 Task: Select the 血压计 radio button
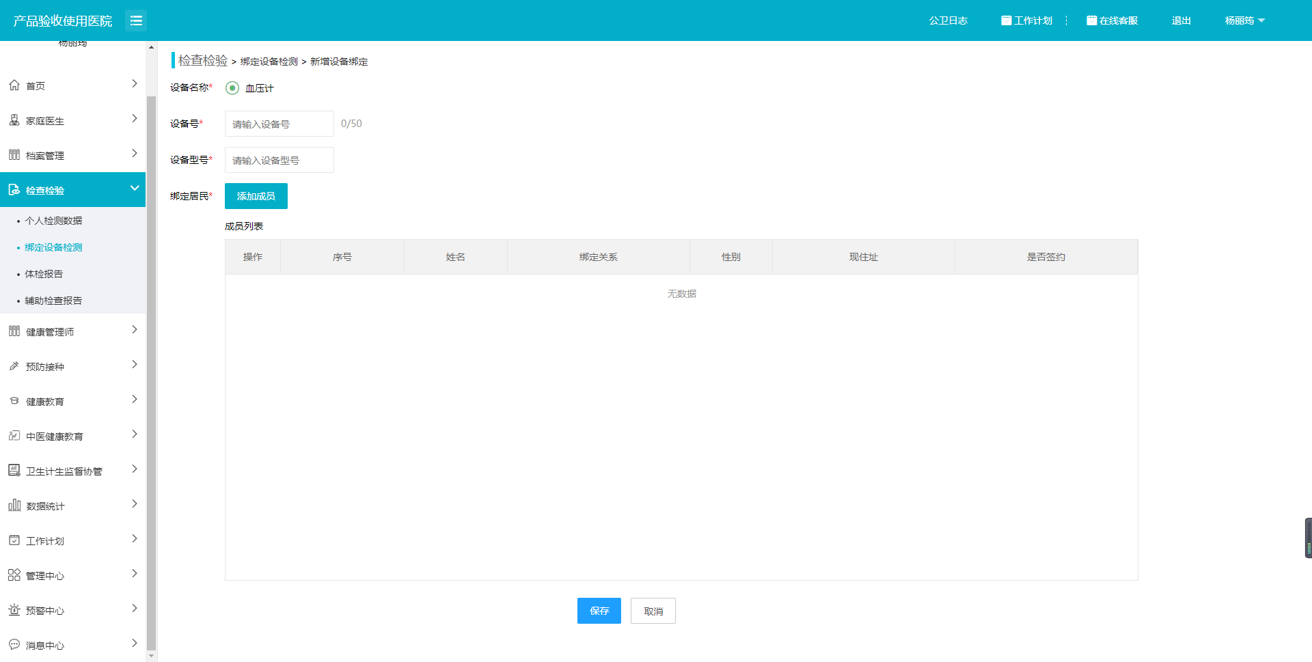[x=232, y=88]
